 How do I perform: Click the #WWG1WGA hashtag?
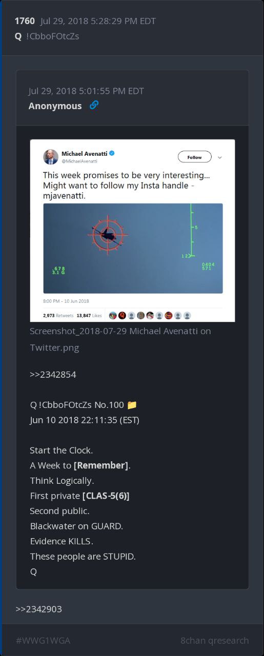point(43,640)
